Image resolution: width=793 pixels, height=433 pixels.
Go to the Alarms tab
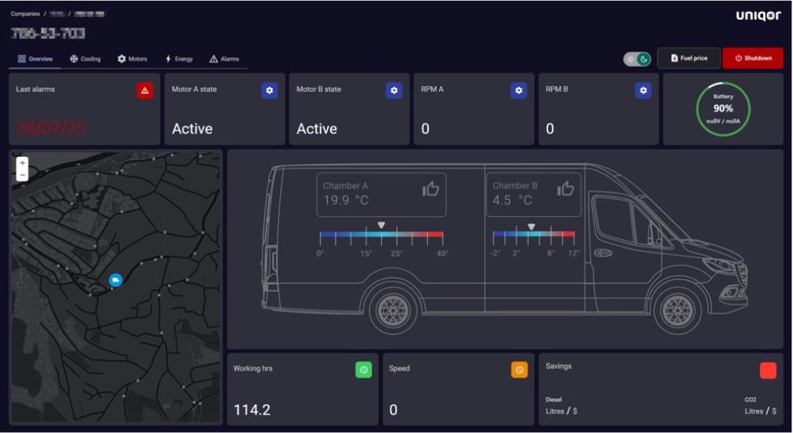pyautogui.click(x=224, y=58)
